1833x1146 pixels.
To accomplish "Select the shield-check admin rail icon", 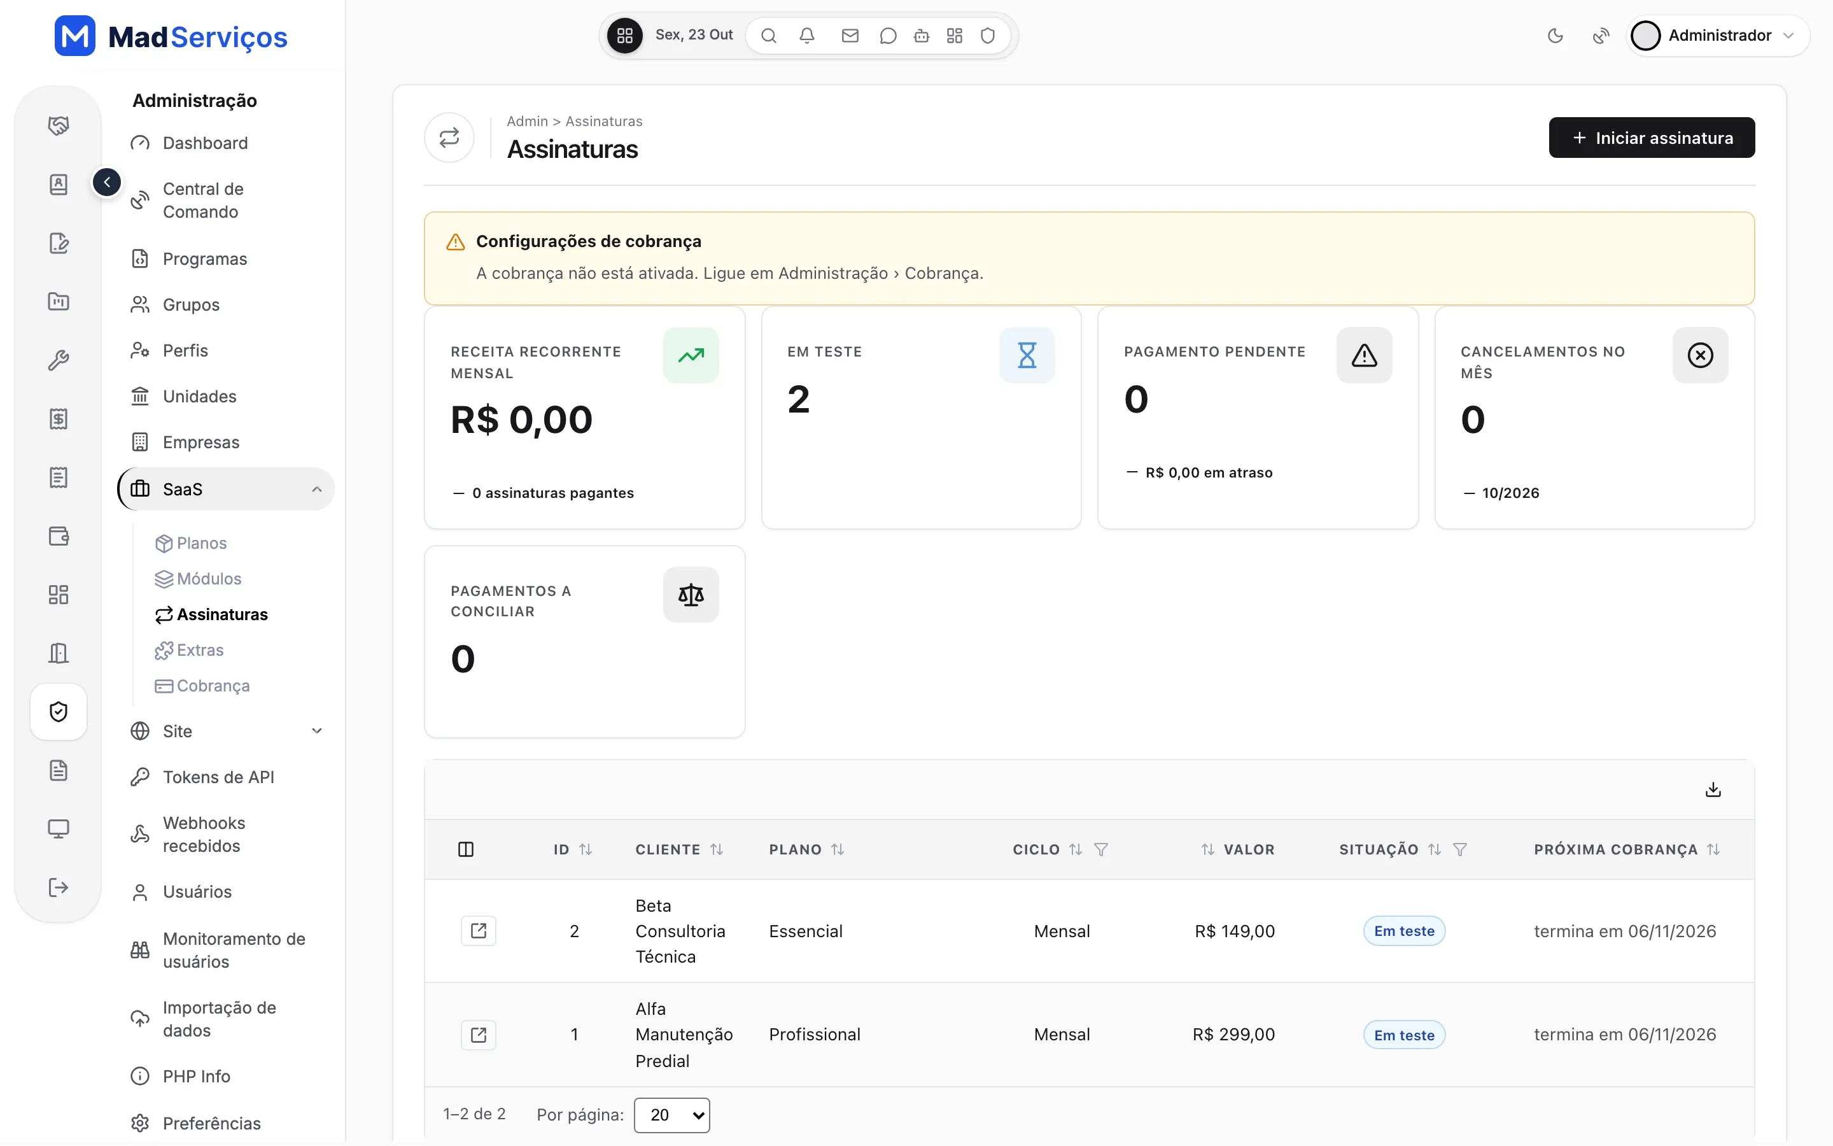I will pyautogui.click(x=59, y=712).
